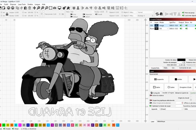Click the Cut scissors icon
Viewport: 196px width, 130px height.
21,8
